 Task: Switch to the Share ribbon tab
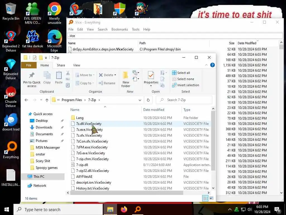tap(61, 65)
